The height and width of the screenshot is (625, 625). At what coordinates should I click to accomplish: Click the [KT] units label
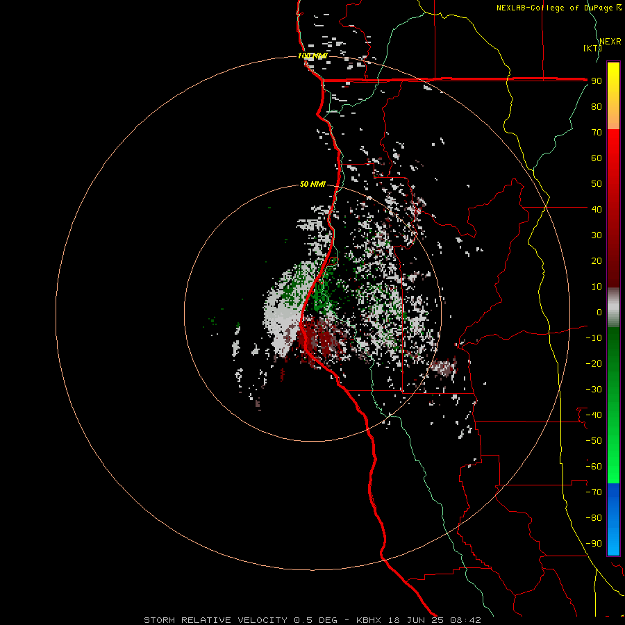pos(592,48)
